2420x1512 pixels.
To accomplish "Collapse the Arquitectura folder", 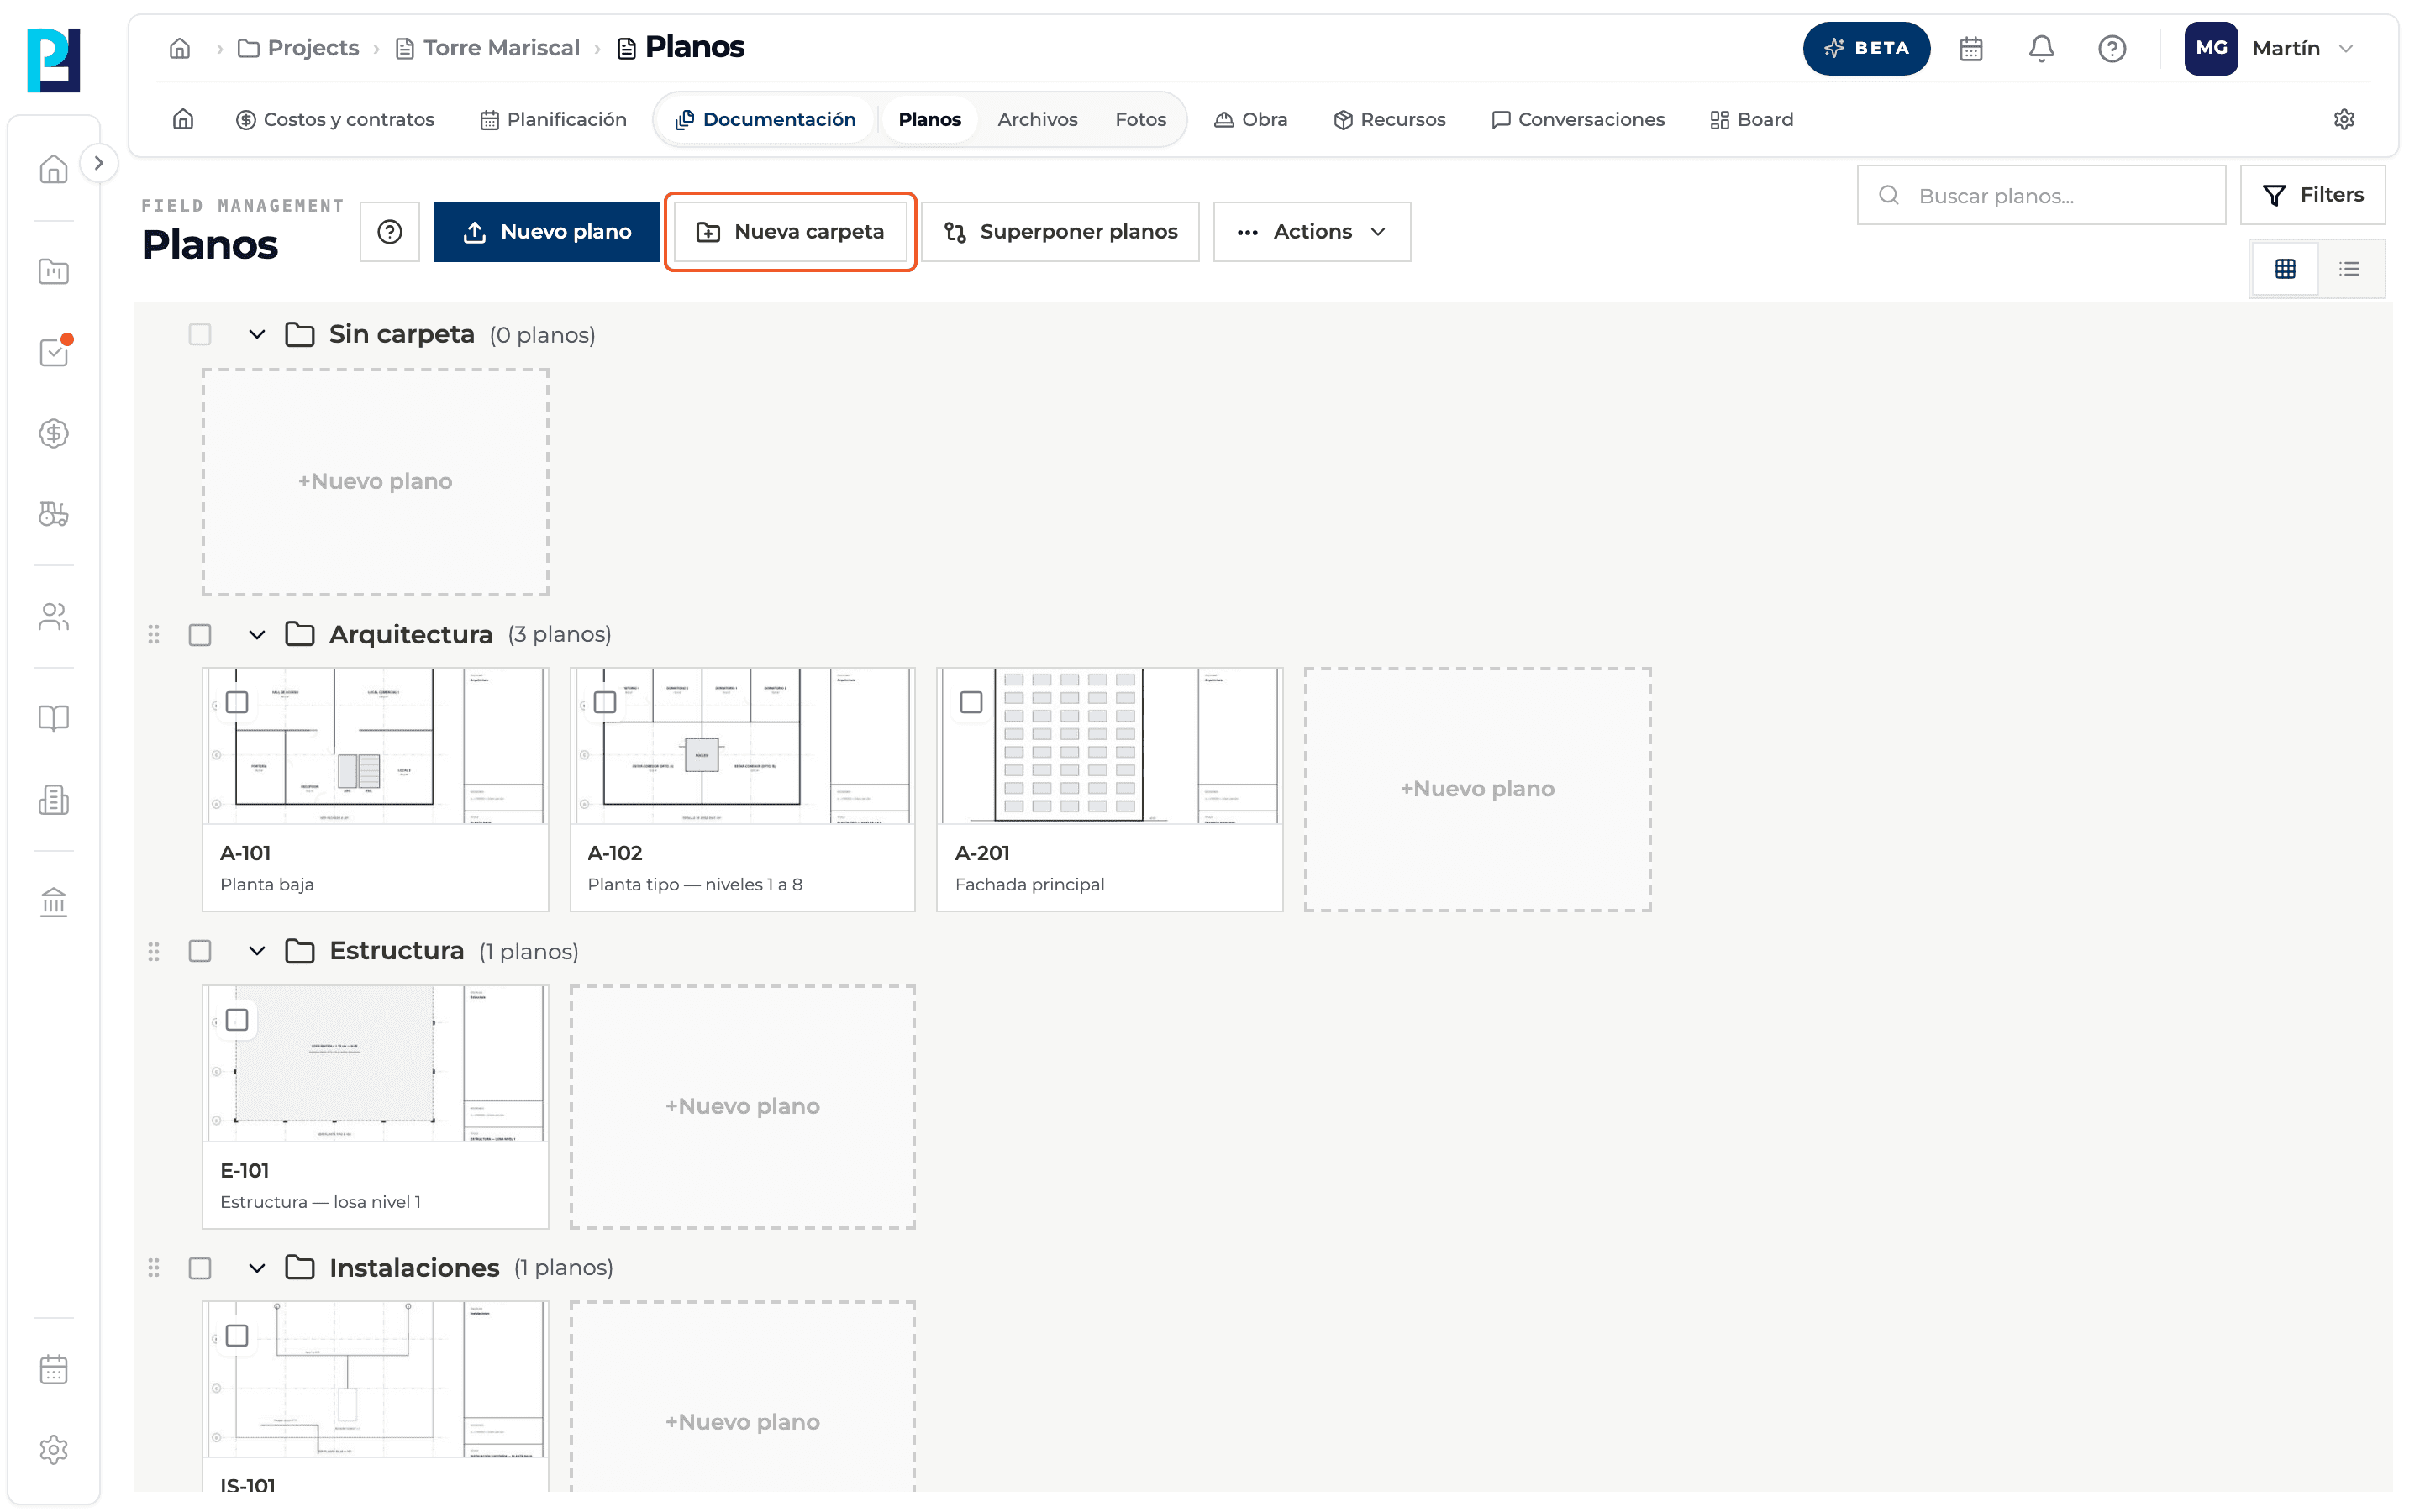I will (257, 635).
